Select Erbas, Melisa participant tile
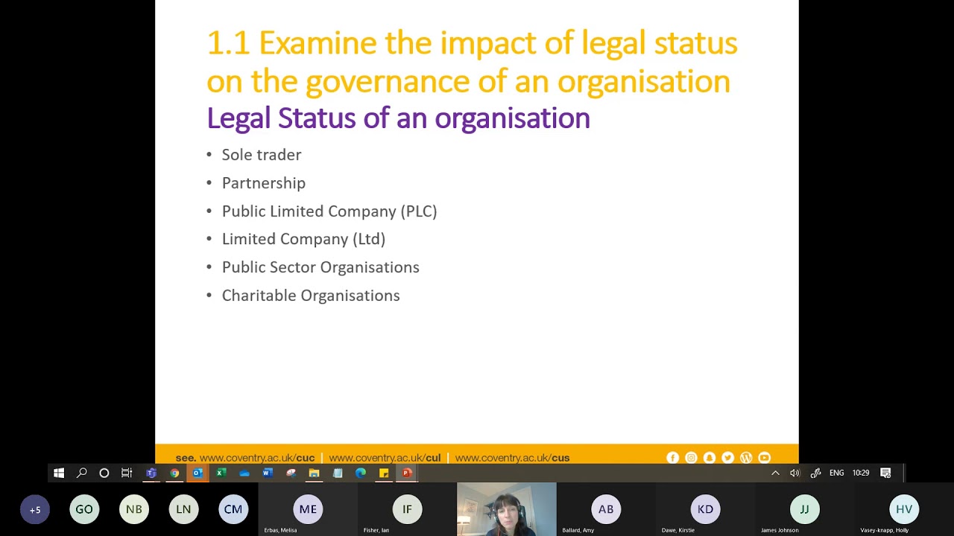 pos(308,509)
